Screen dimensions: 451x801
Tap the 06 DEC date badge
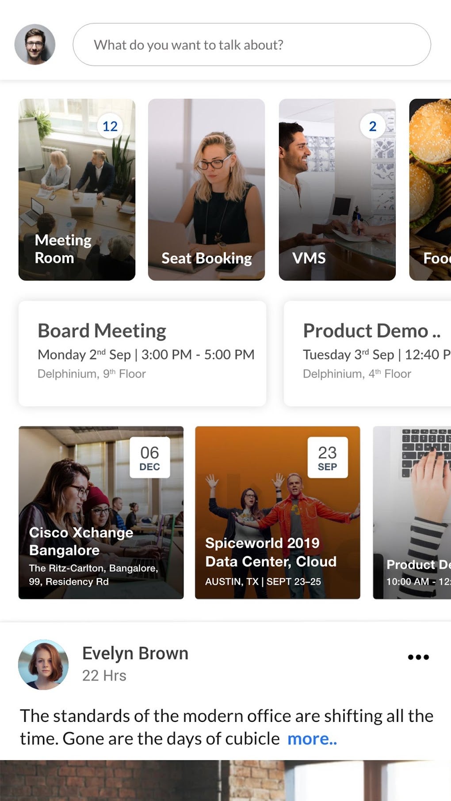149,458
